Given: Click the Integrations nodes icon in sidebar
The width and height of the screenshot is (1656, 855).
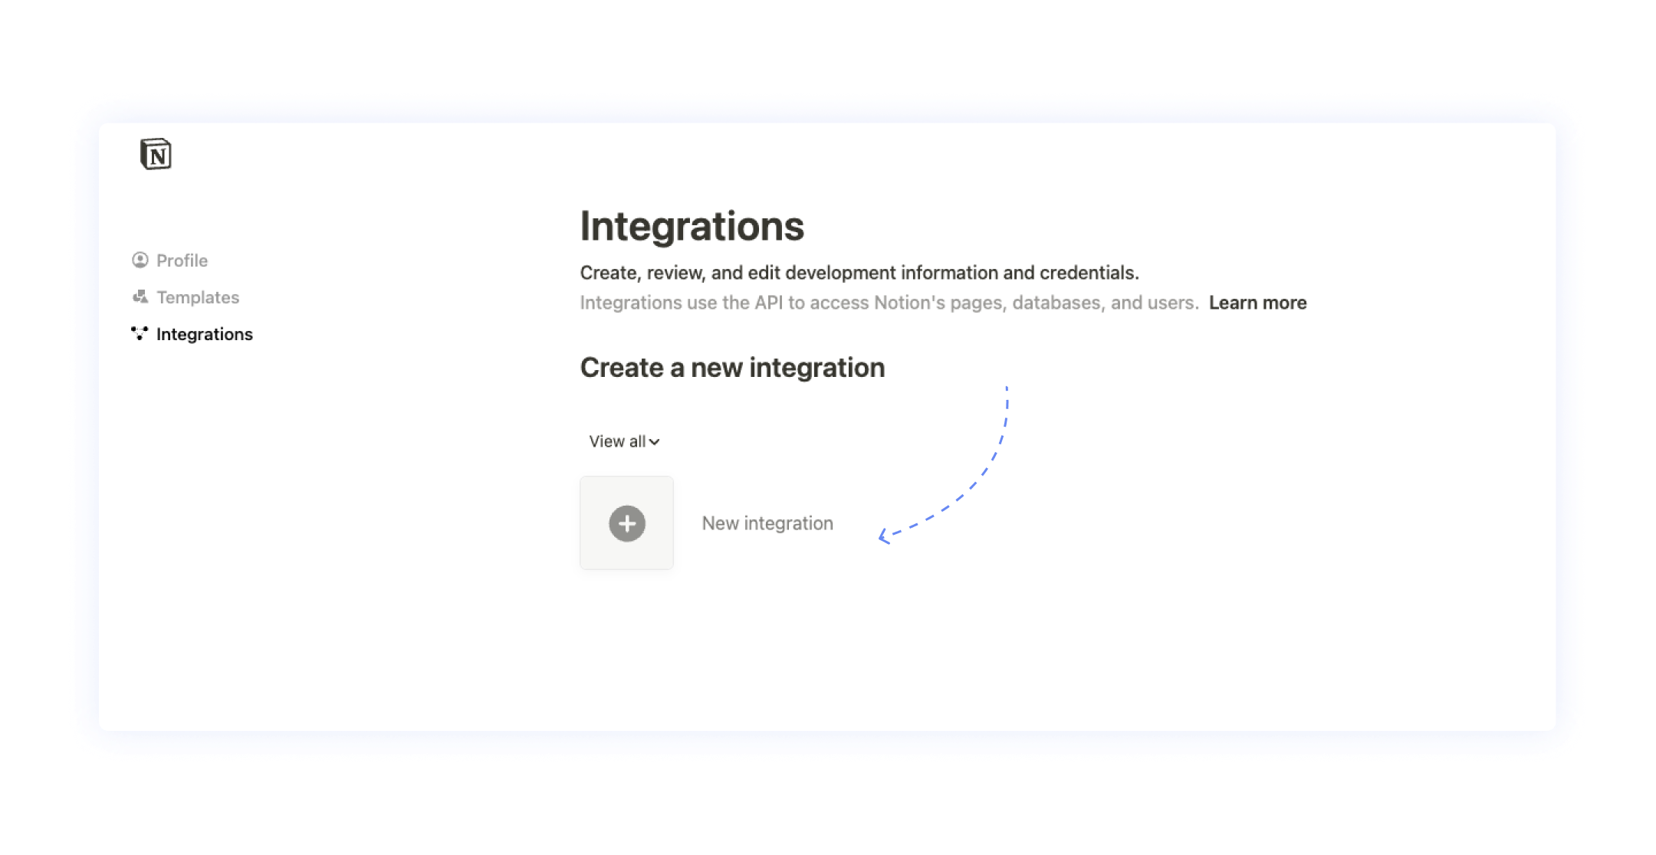Looking at the screenshot, I should click(140, 334).
